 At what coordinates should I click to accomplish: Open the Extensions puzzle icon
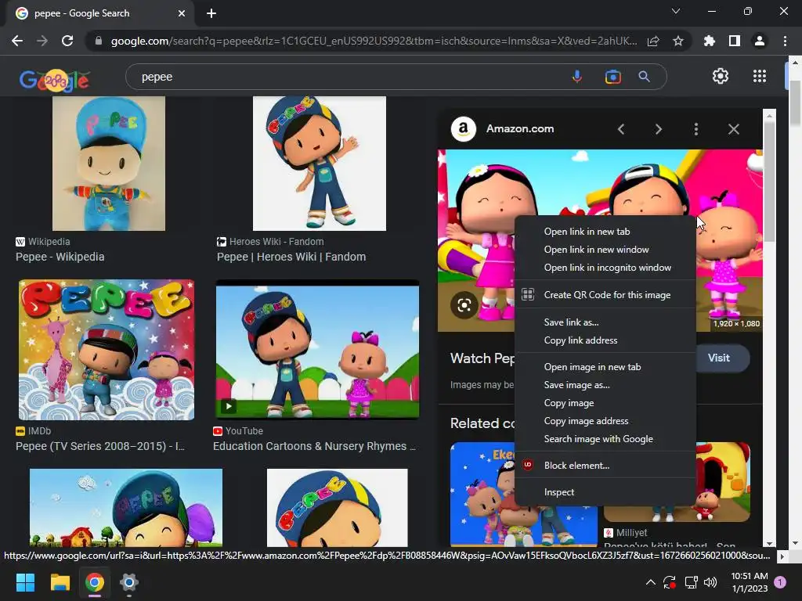tap(709, 41)
